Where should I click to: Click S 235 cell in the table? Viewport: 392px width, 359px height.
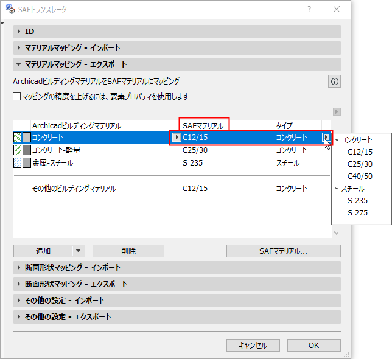[192, 163]
